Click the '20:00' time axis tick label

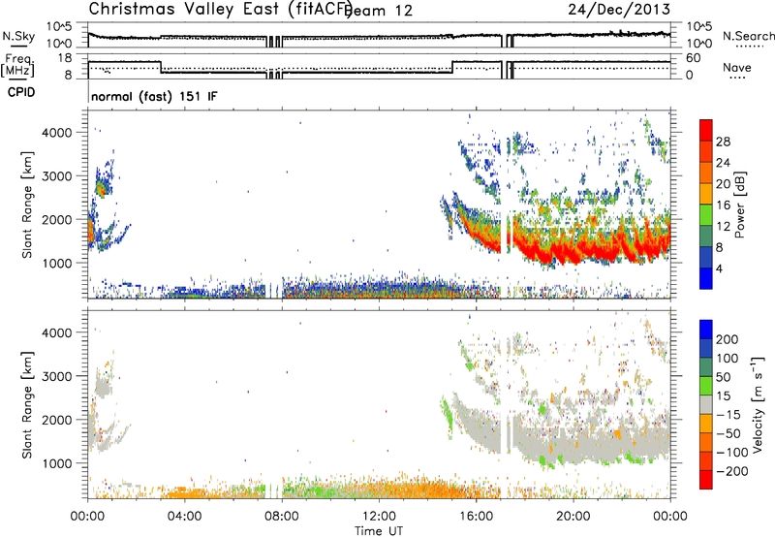click(x=573, y=517)
